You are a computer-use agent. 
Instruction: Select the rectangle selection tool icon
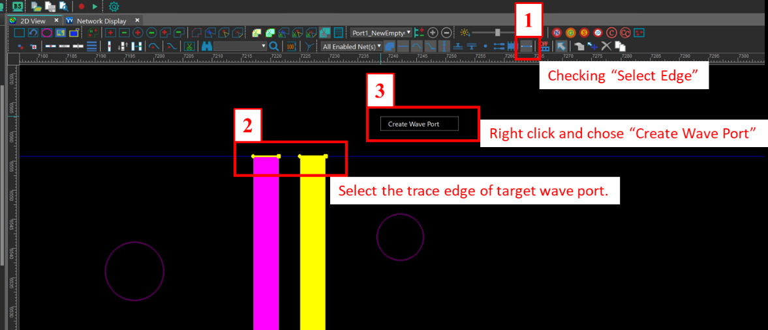pos(20,33)
